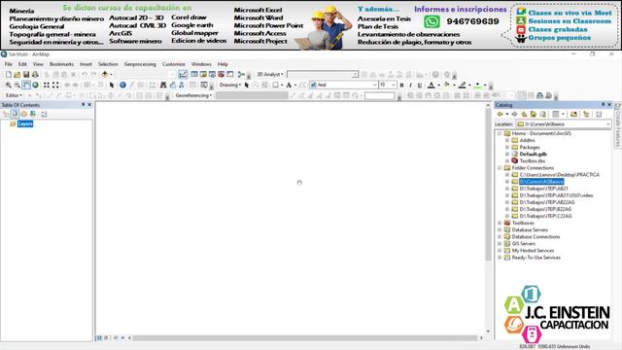The width and height of the screenshot is (622, 350).
Task: Open the Arial font name dropdown
Action: pos(374,85)
